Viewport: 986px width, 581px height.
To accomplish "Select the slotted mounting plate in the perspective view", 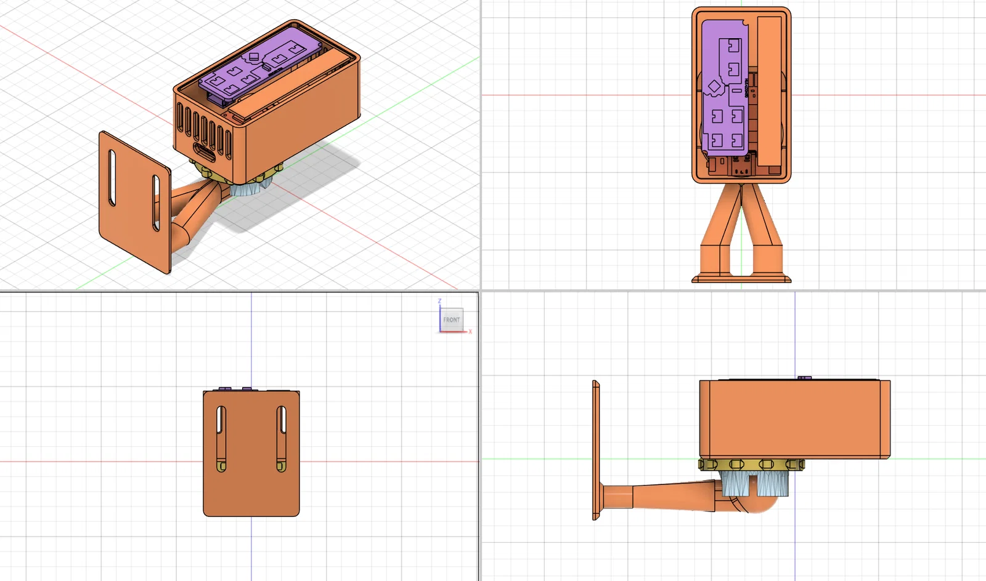I will 134,202.
